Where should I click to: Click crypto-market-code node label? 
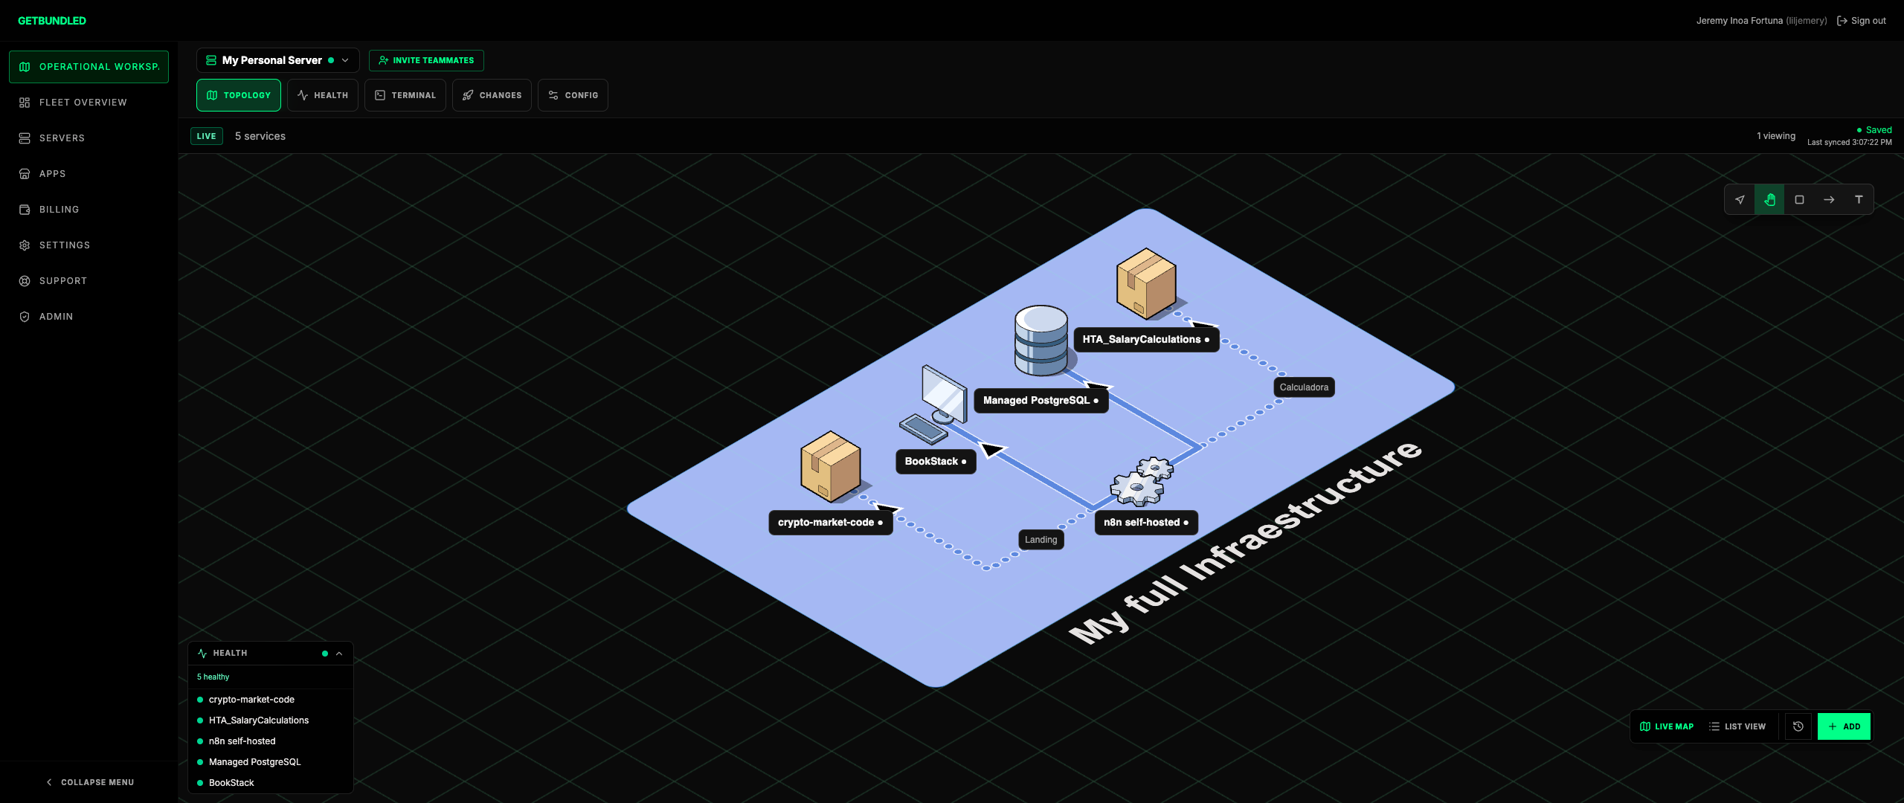(831, 523)
